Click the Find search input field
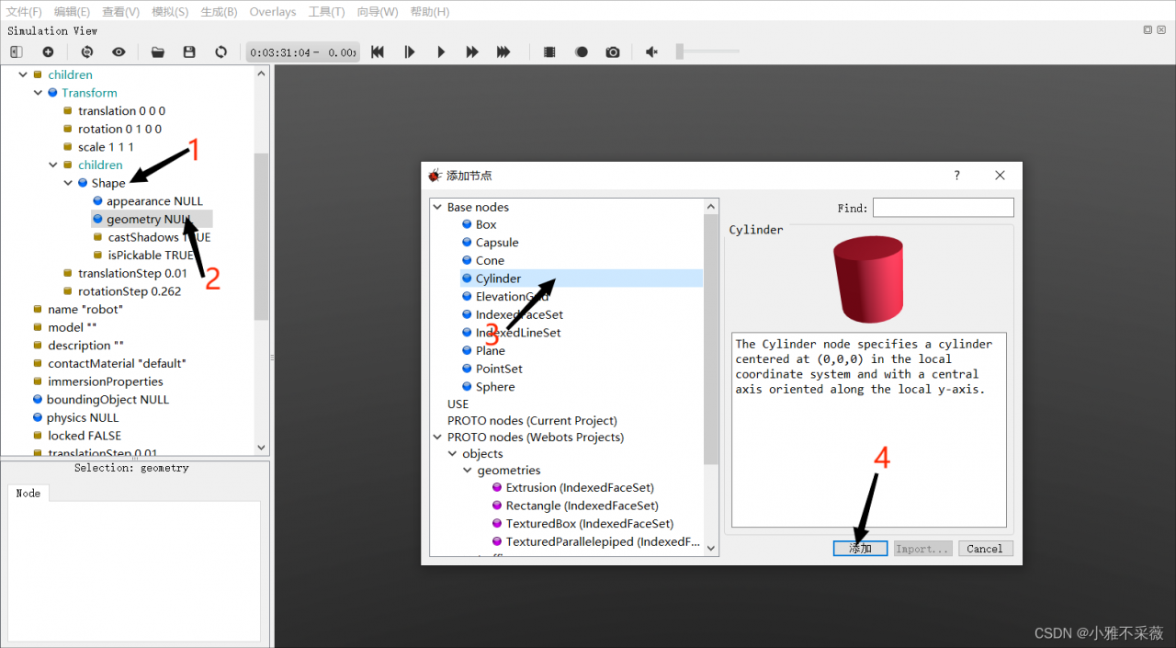The width and height of the screenshot is (1176, 648). pos(943,208)
